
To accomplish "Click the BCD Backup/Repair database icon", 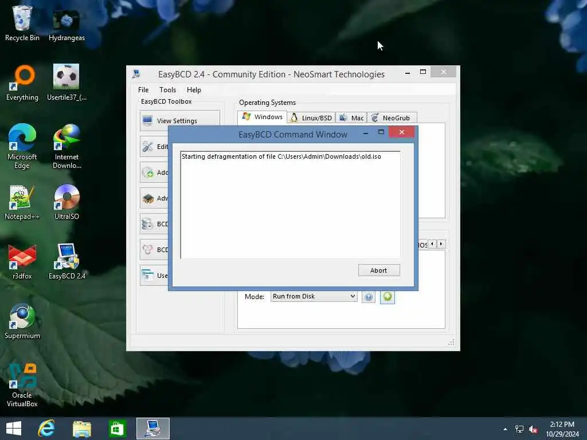I will point(147,224).
